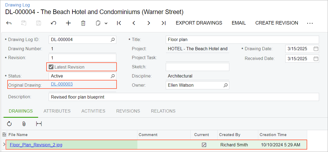
Task: Delete record using trash icon
Action: [83, 23]
